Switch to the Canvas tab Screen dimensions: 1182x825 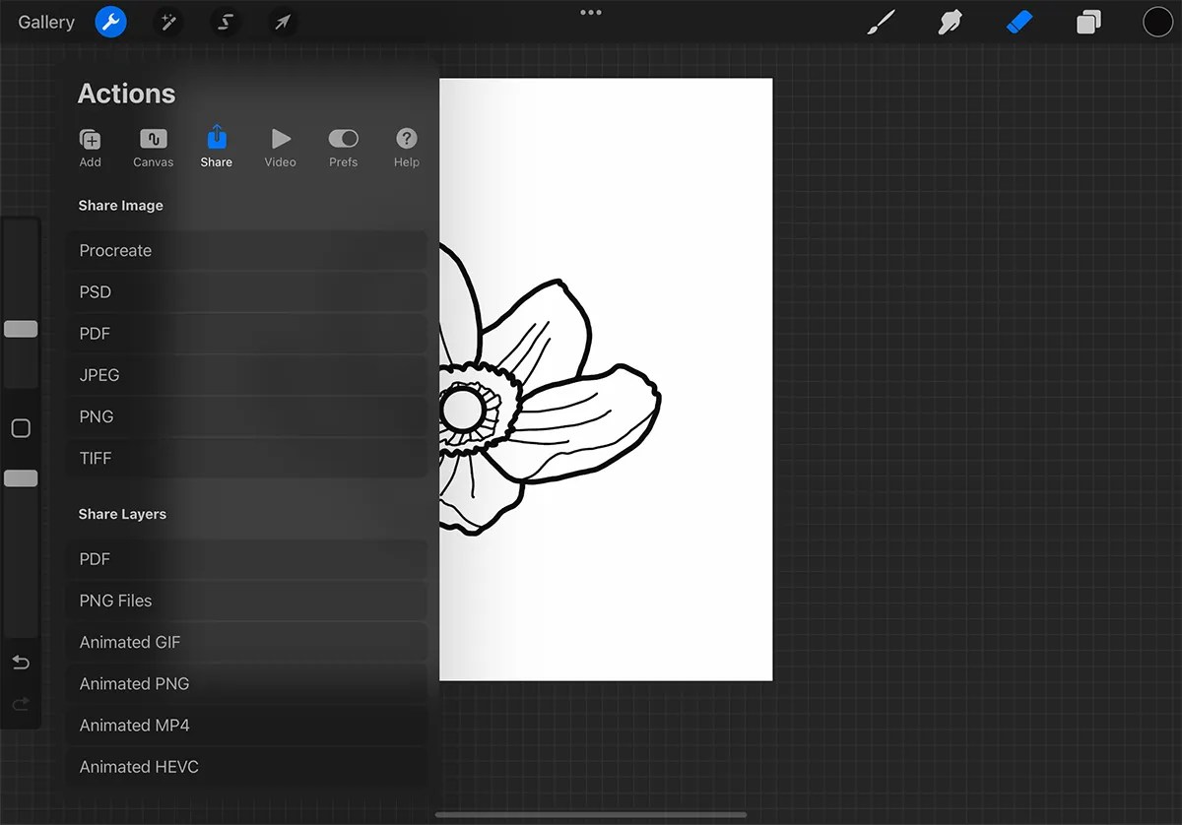tap(153, 146)
